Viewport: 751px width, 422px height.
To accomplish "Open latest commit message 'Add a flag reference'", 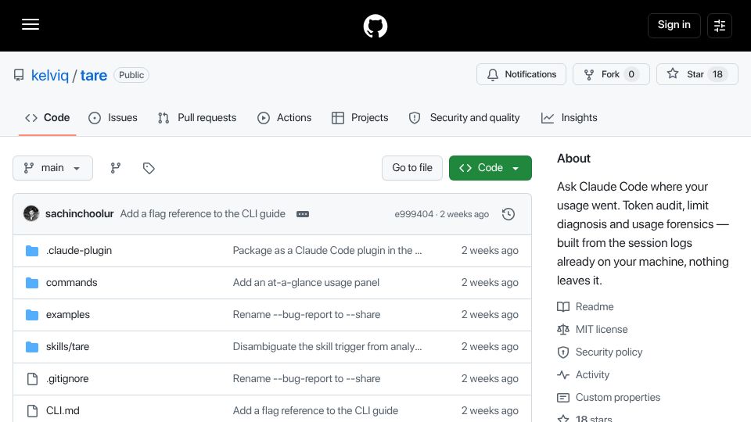I will coord(203,214).
